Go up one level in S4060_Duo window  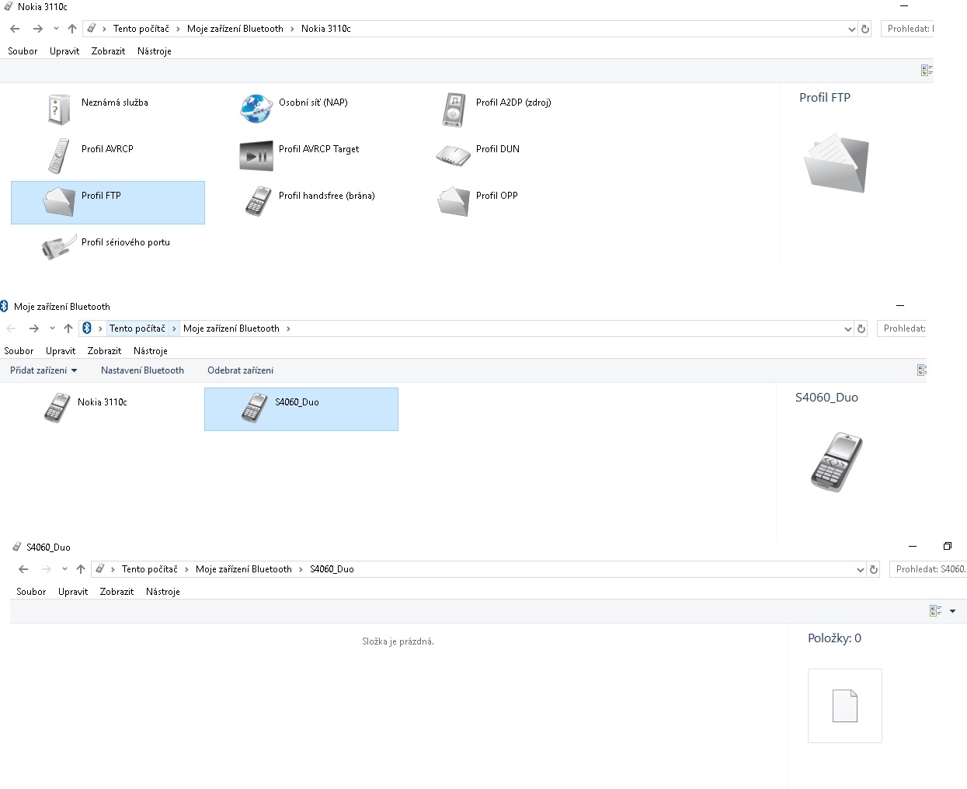(81, 569)
